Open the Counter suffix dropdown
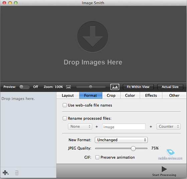This screenshot has width=187, height=179. tap(168, 127)
